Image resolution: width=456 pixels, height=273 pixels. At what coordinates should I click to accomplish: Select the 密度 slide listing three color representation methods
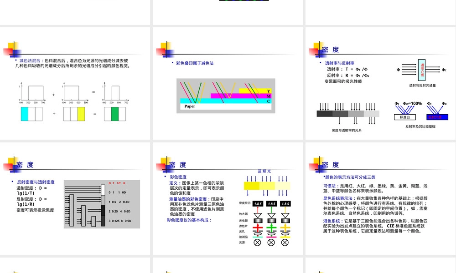click(x=381, y=198)
